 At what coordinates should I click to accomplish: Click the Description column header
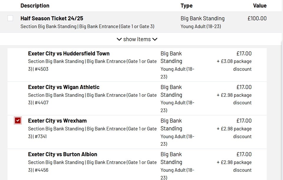(35, 6)
